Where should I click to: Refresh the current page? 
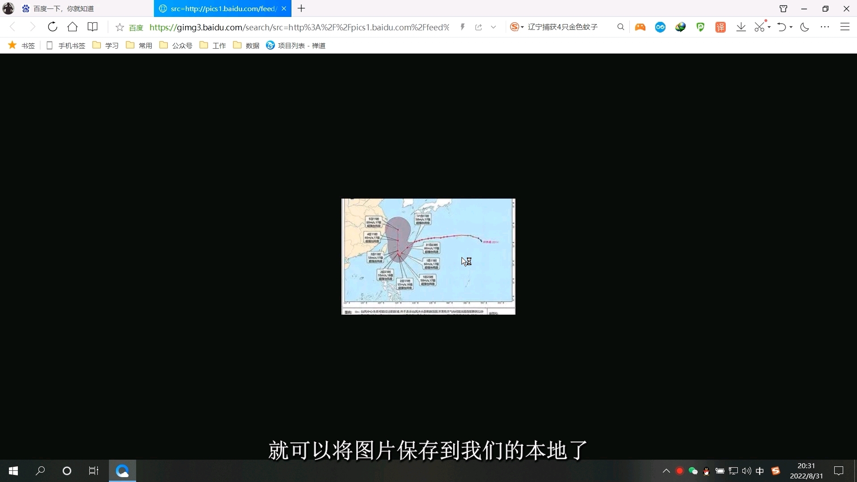click(x=52, y=27)
